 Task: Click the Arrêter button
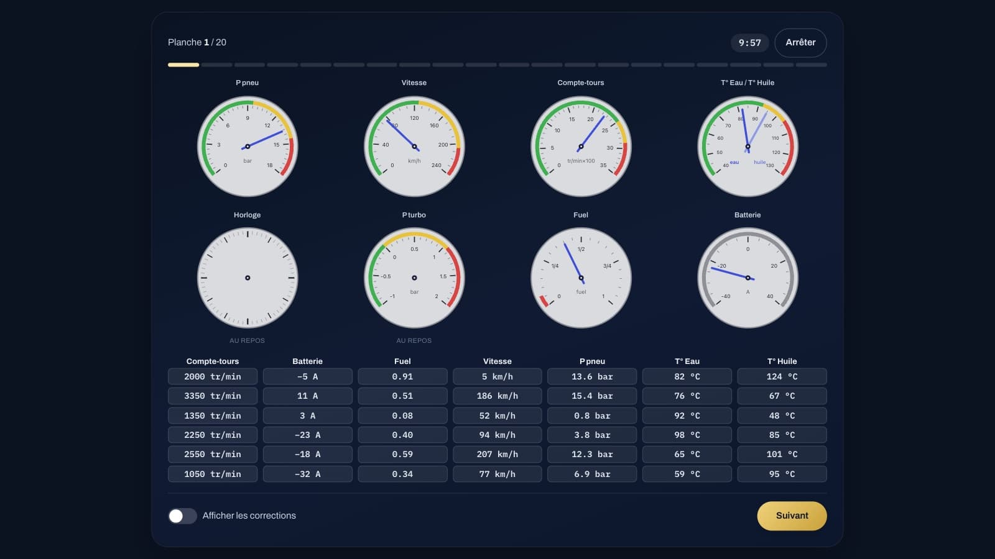[x=800, y=43]
